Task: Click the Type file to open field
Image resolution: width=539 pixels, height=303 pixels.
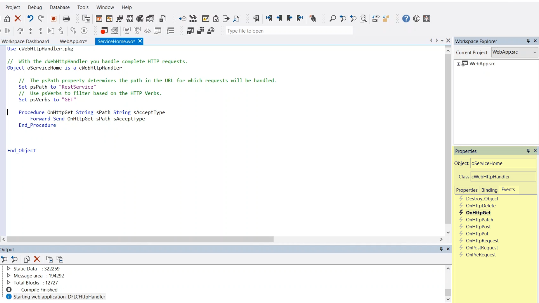Action: 289,31
